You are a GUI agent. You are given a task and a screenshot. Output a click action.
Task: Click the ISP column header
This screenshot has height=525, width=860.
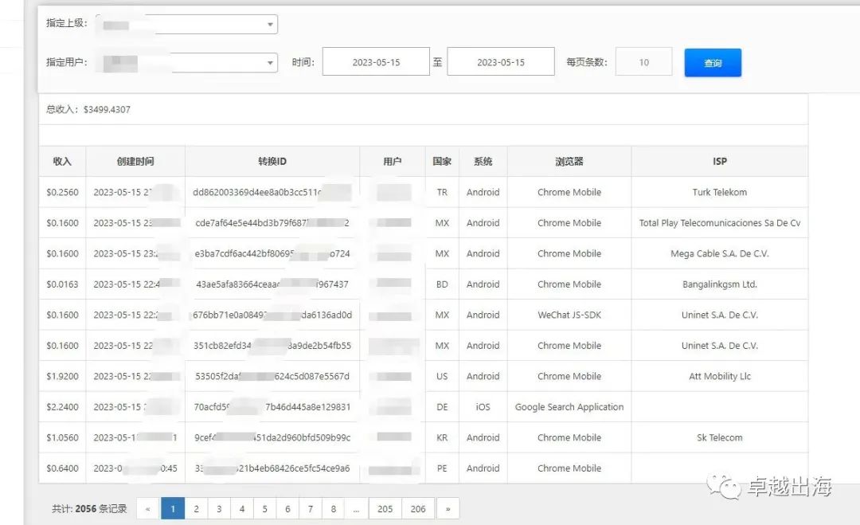pos(719,162)
